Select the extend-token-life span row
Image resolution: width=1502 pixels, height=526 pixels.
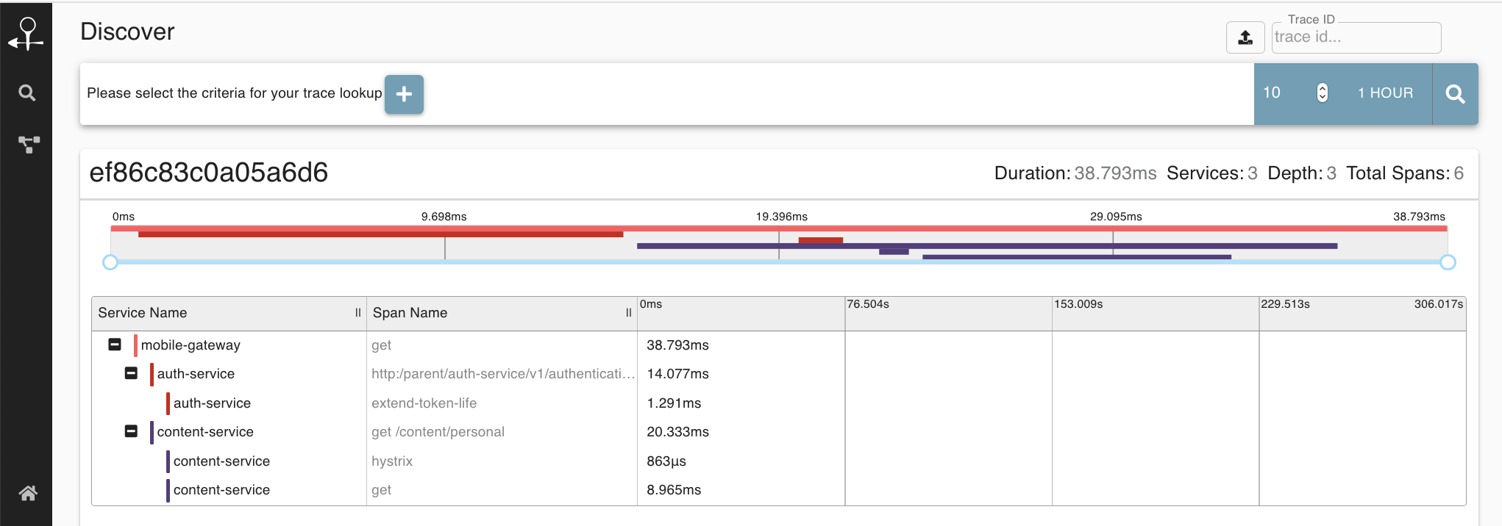tap(778, 403)
